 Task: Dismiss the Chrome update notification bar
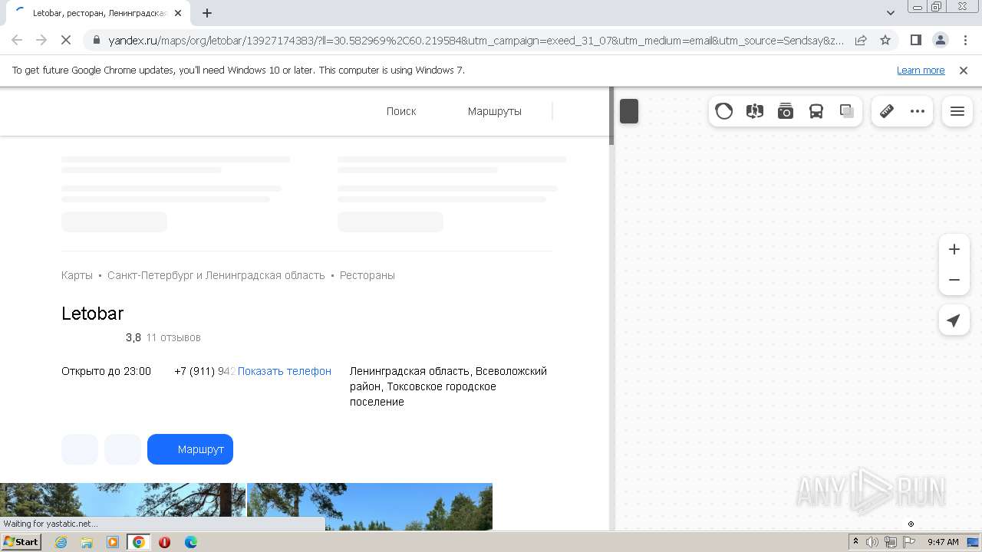coord(964,70)
